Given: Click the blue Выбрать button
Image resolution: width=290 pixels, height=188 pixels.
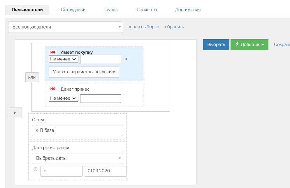Looking at the screenshot, I should pos(216,45).
